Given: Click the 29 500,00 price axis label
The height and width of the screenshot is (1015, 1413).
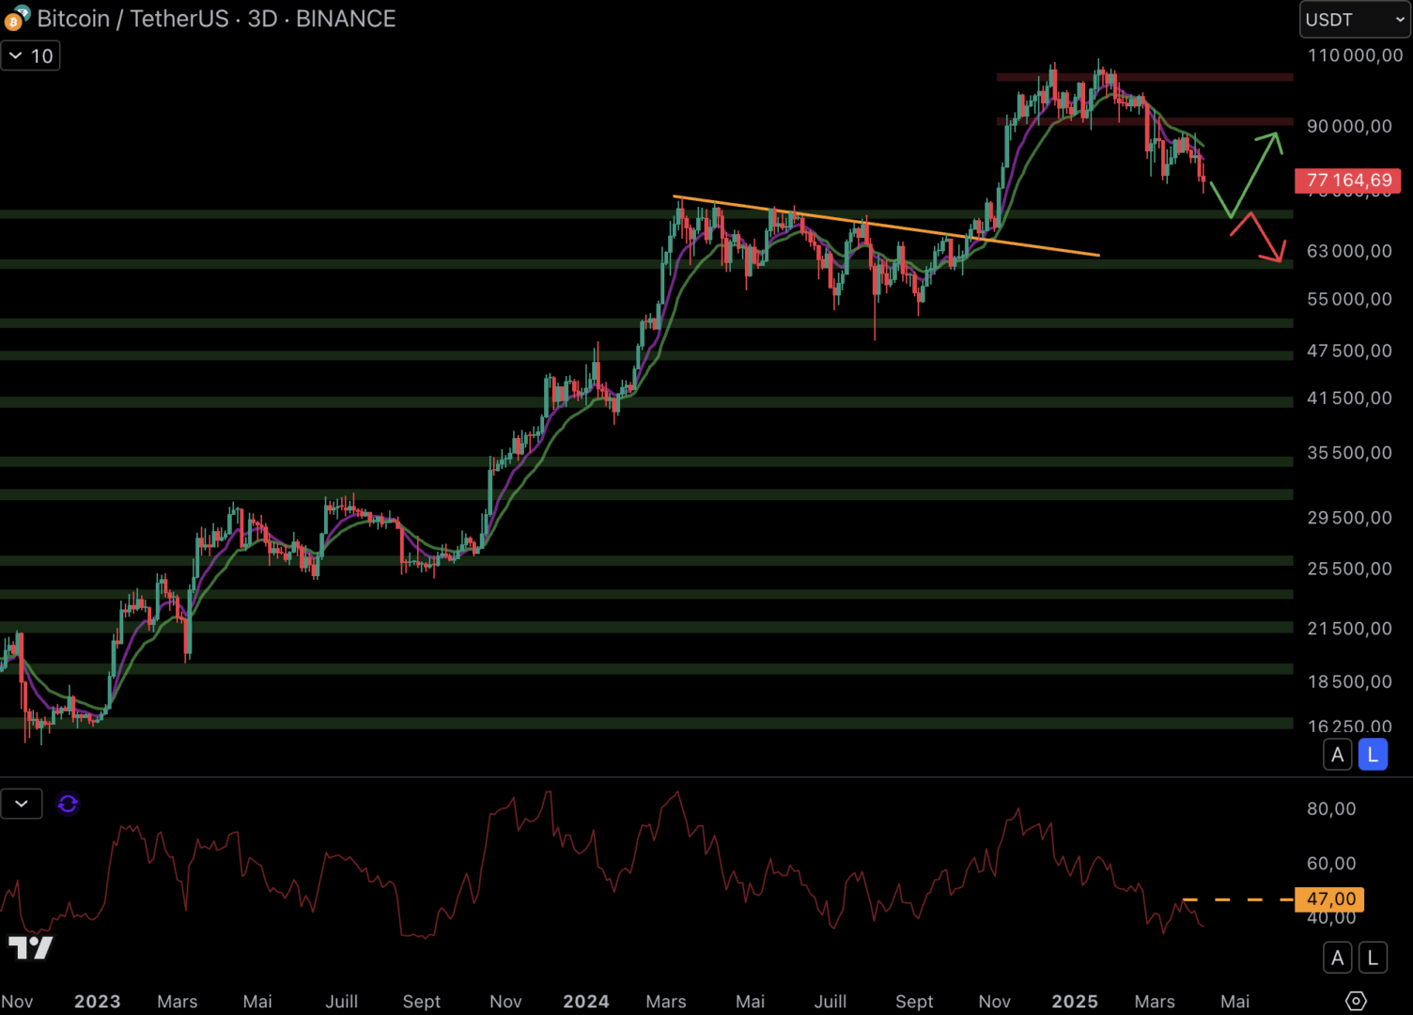Looking at the screenshot, I should (1349, 518).
